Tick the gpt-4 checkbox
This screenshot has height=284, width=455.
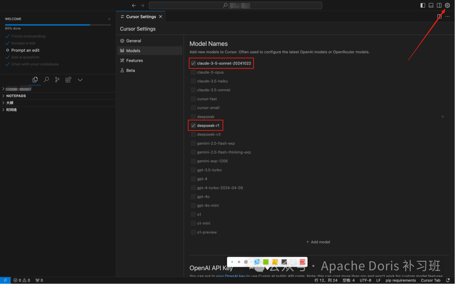pos(193,179)
